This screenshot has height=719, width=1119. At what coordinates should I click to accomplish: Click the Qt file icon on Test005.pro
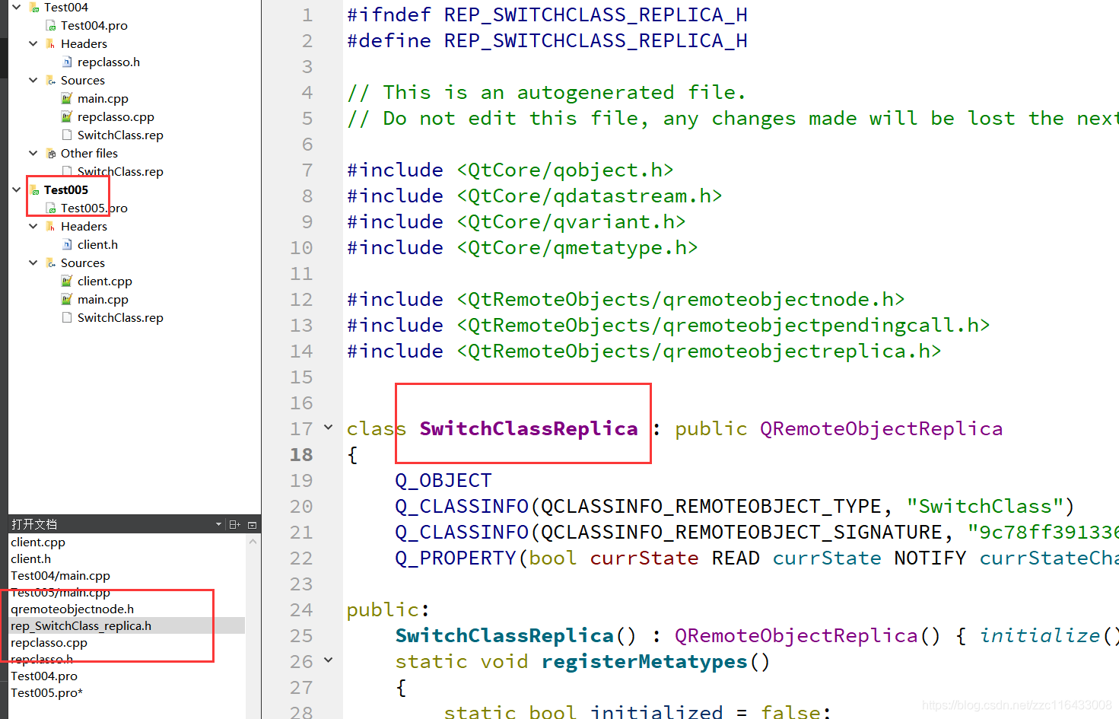pos(50,208)
